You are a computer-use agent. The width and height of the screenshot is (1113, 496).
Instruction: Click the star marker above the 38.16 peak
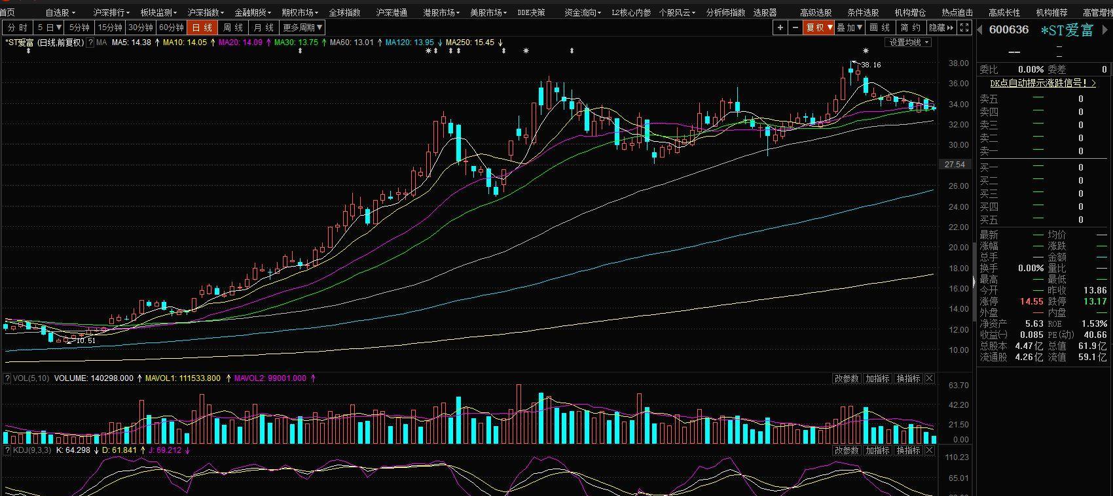[866, 51]
